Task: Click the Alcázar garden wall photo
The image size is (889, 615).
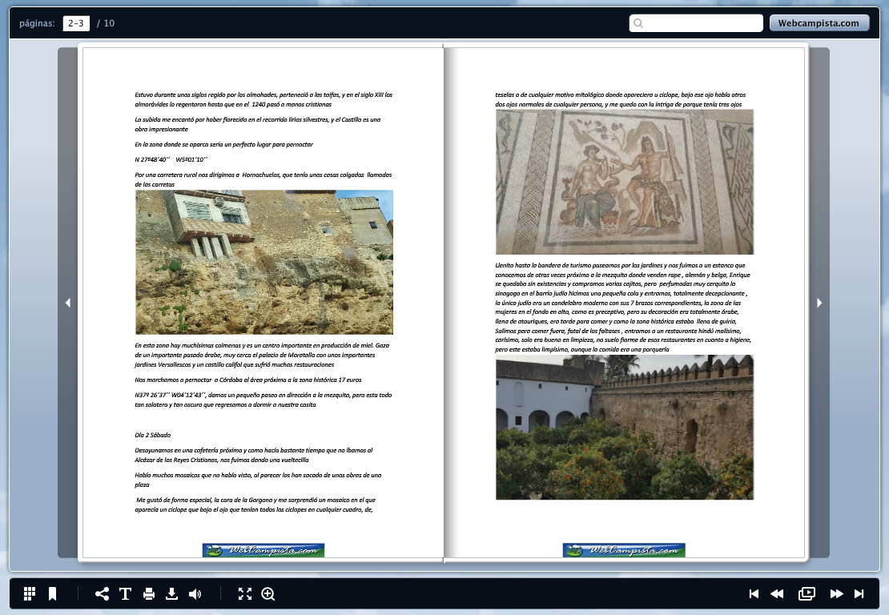Action: pos(624,428)
